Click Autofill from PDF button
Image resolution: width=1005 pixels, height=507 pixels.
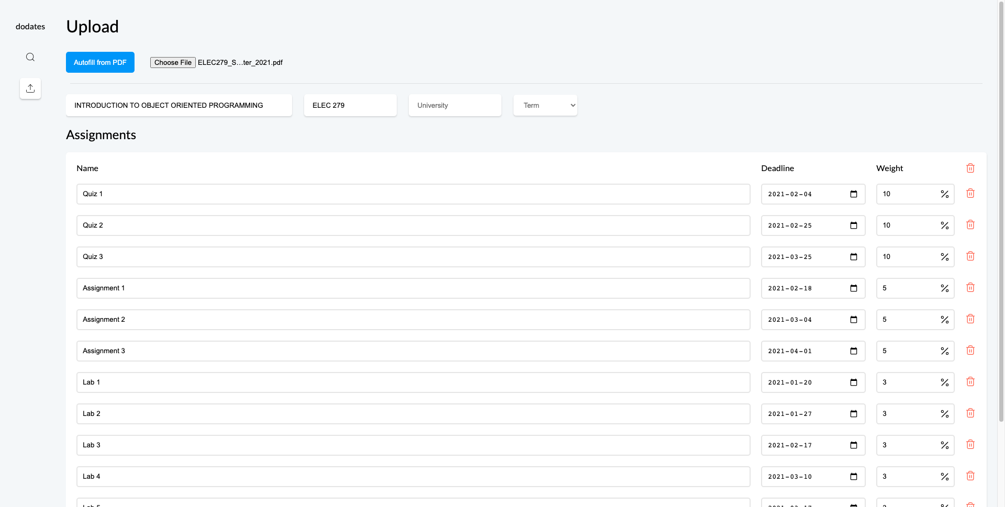pyautogui.click(x=100, y=62)
